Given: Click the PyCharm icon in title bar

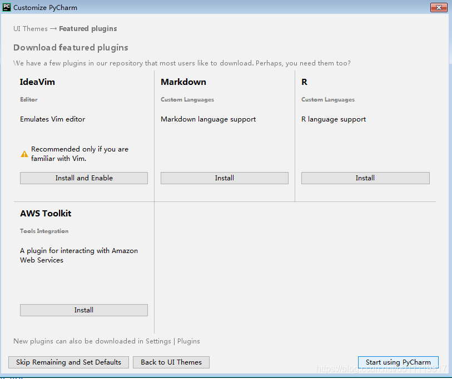Looking at the screenshot, I should [6, 7].
